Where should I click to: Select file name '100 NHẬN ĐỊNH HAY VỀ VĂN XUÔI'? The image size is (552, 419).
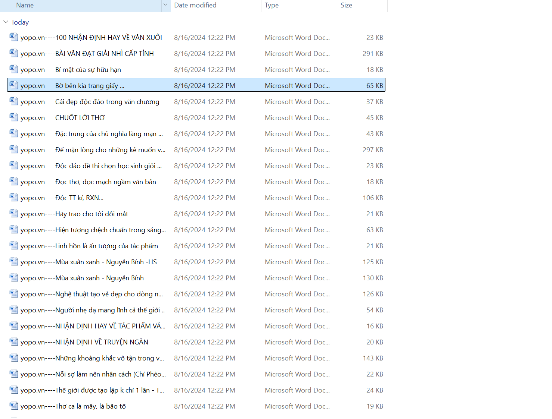[91, 38]
